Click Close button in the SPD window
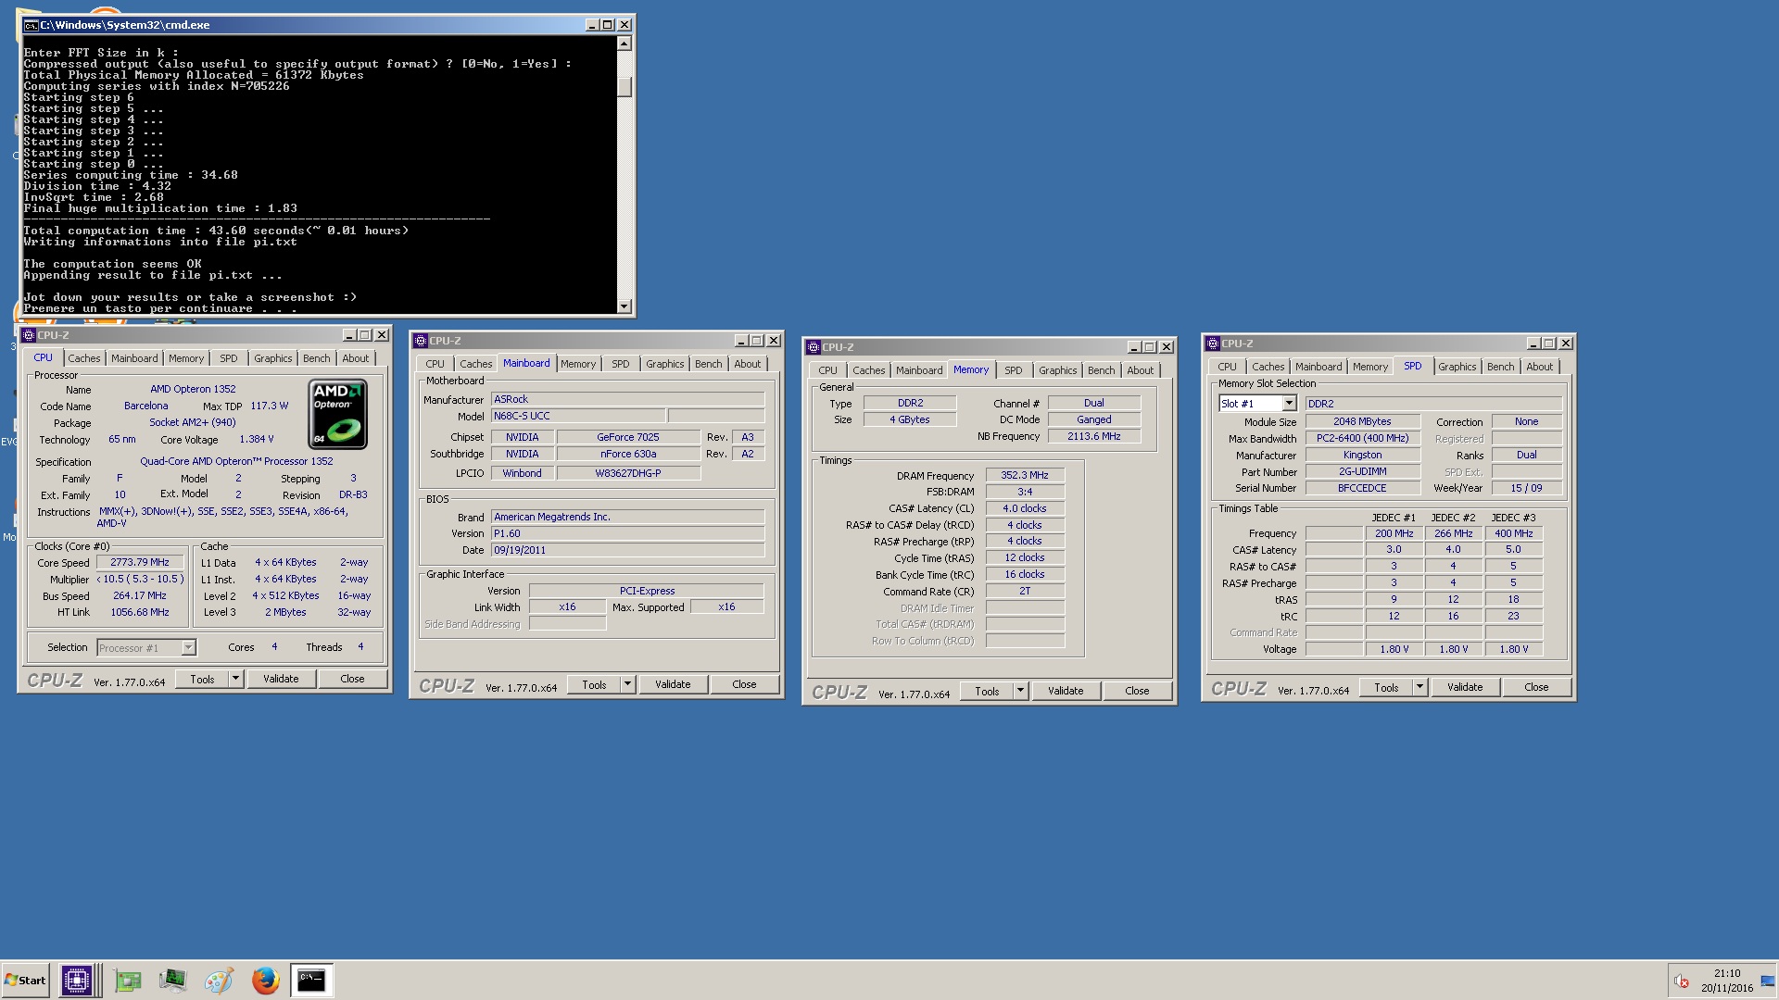The image size is (1779, 1000). [x=1536, y=687]
